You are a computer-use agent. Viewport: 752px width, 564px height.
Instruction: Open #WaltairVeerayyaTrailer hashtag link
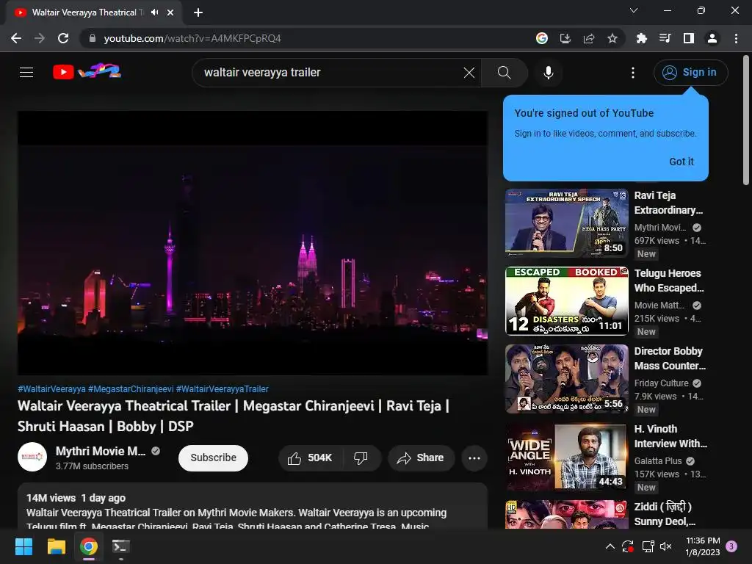click(222, 389)
